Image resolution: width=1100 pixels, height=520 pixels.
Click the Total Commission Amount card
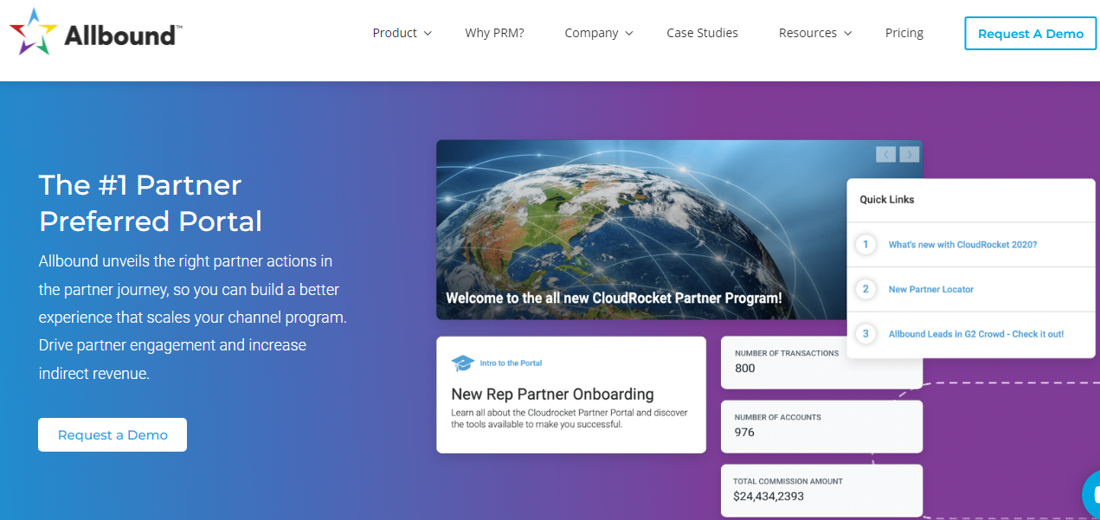(x=821, y=491)
